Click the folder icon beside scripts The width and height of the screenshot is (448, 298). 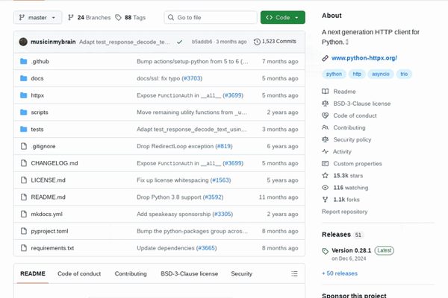(x=24, y=112)
